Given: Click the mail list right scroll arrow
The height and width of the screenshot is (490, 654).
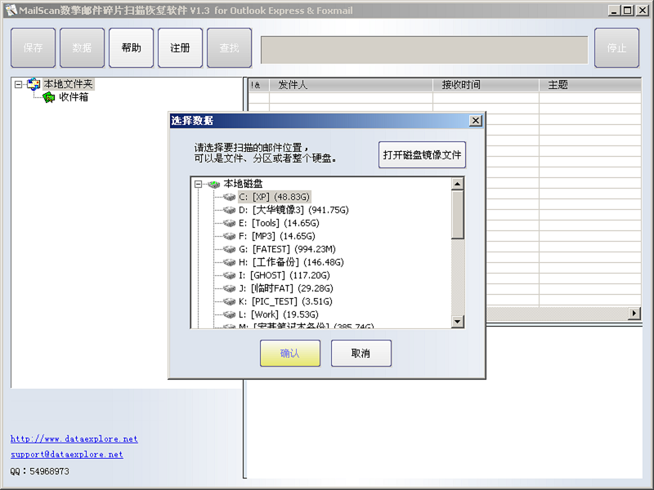Looking at the screenshot, I should click(x=634, y=314).
